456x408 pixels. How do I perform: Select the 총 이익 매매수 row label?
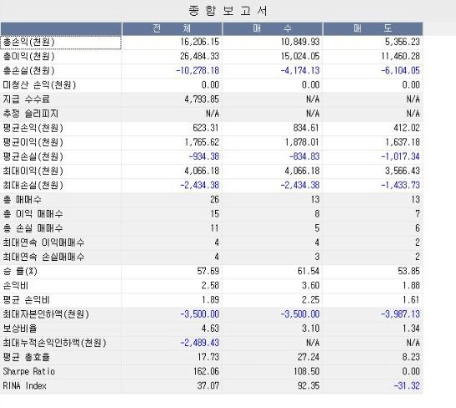coord(33,213)
